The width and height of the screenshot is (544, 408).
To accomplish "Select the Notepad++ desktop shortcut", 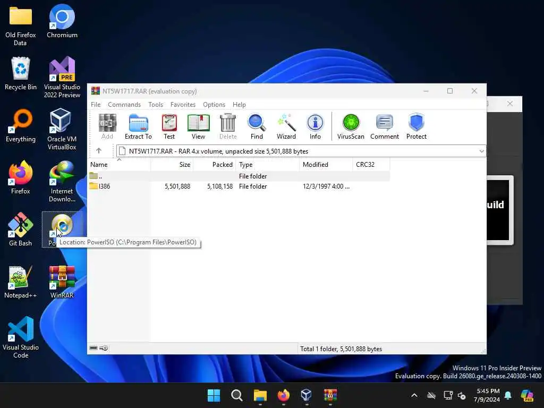I will pos(21,282).
